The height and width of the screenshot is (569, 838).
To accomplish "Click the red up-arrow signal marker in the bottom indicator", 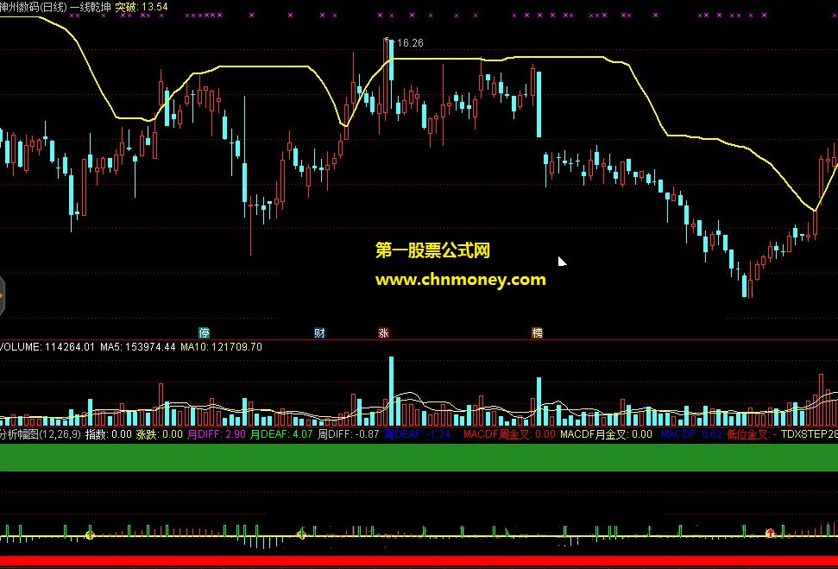I will click(x=770, y=534).
